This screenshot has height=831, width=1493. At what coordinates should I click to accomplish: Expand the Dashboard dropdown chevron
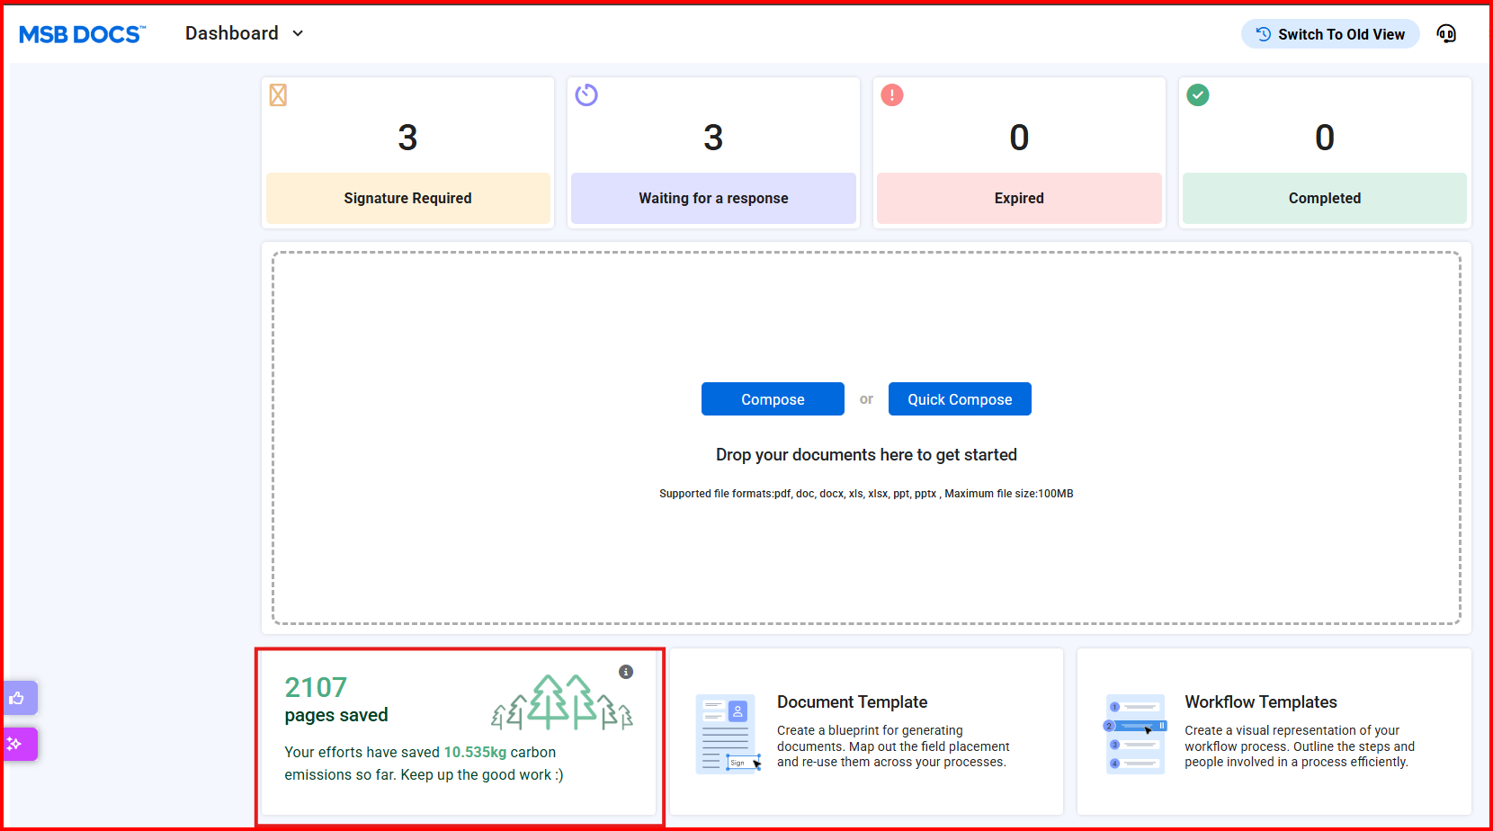point(298,34)
